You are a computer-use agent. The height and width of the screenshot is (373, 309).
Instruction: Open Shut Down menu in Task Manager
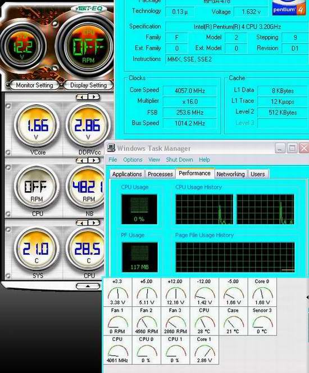179,160
